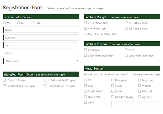Click the Tel. input field

[41, 45]
